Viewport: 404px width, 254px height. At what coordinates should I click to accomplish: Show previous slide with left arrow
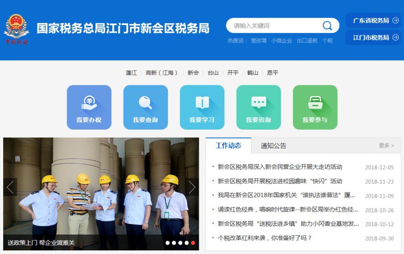pos(10,187)
